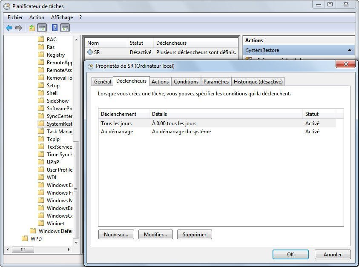The width and height of the screenshot is (359, 267).
Task: Click the clock icon beside SR task
Action: point(90,52)
